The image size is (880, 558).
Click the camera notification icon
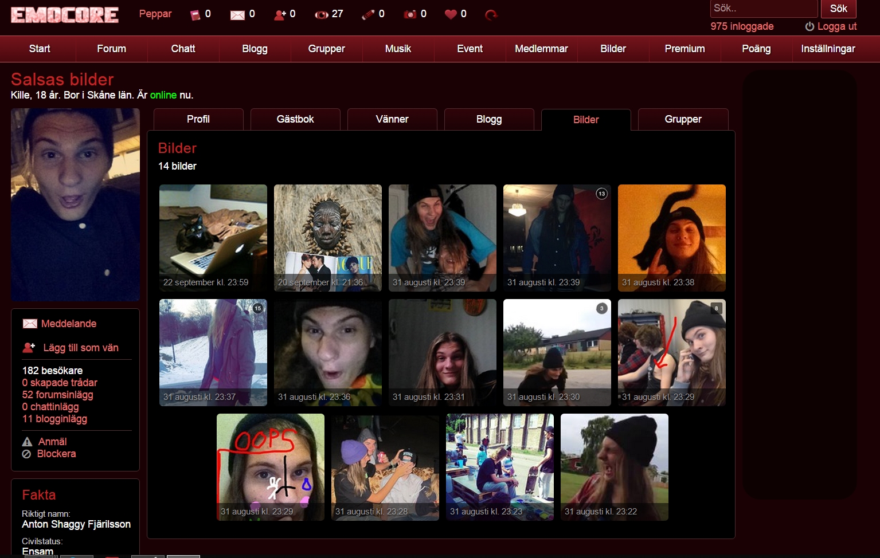click(410, 15)
